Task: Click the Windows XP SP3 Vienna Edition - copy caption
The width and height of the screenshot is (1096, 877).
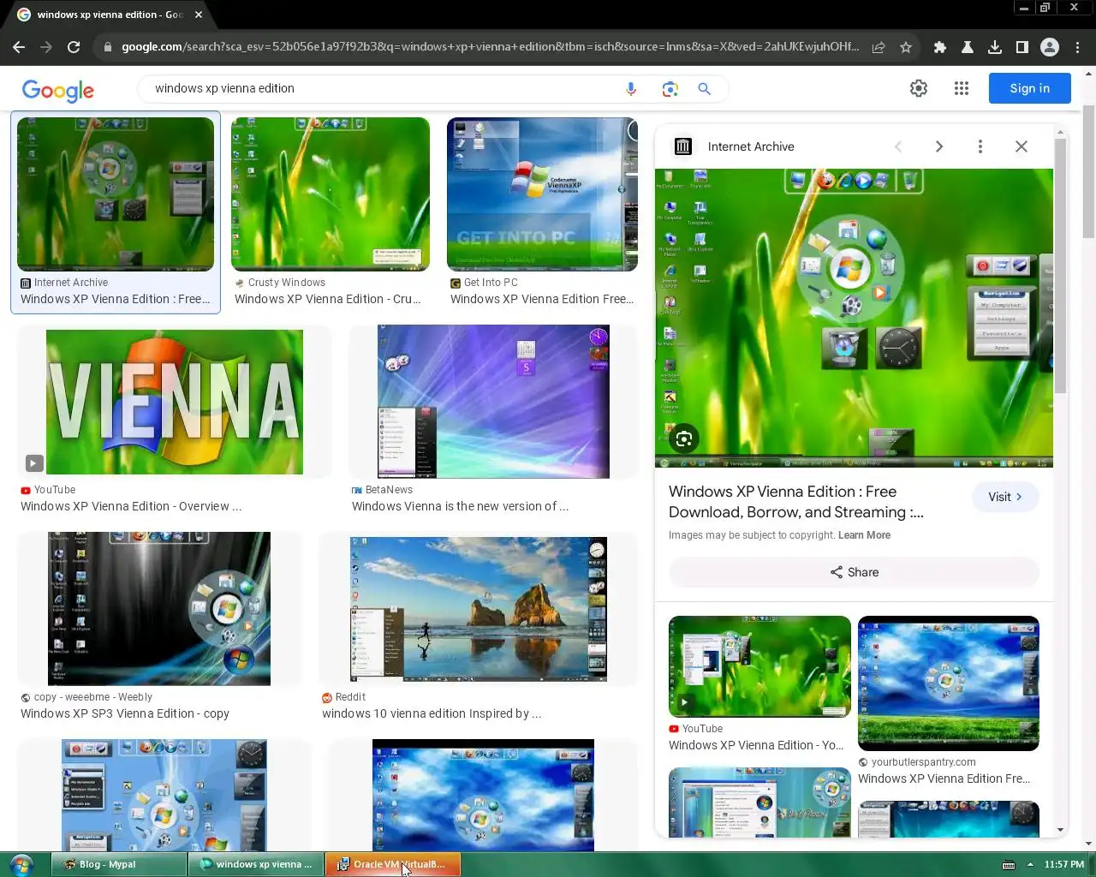Action: click(125, 713)
